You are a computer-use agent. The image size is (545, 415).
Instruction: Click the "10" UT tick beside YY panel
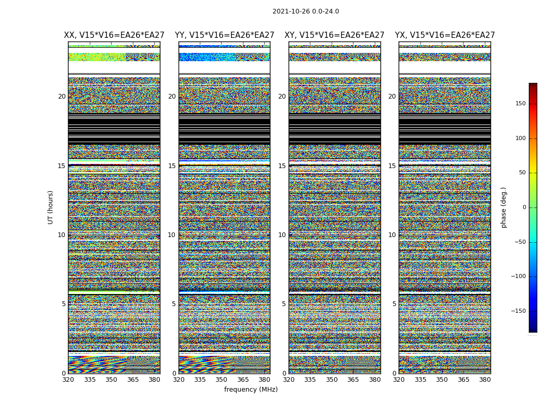(172, 235)
